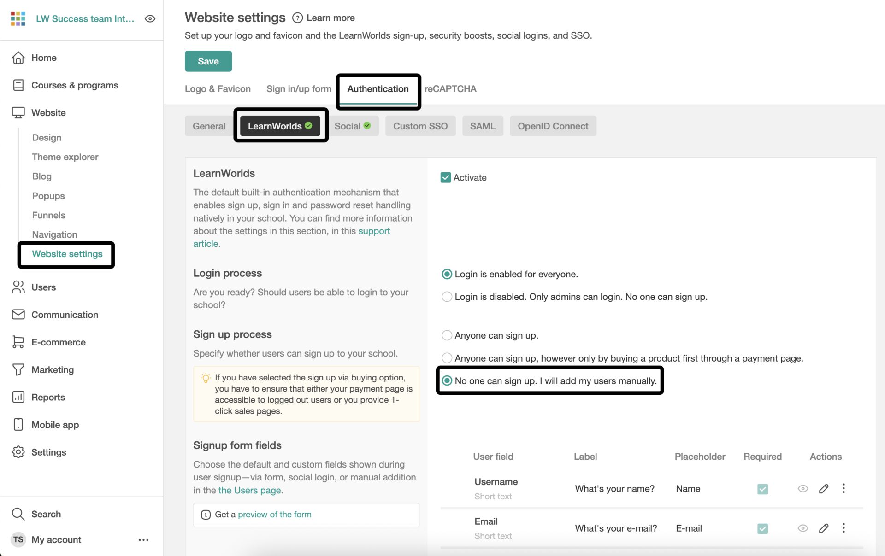The image size is (885, 556).
Task: Toggle visibility eye for Email field
Action: point(803,528)
